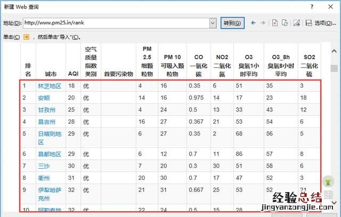The height and width of the screenshot is (217, 341).
Task: Open the 林芝地区 city link
Action: coord(50,85)
